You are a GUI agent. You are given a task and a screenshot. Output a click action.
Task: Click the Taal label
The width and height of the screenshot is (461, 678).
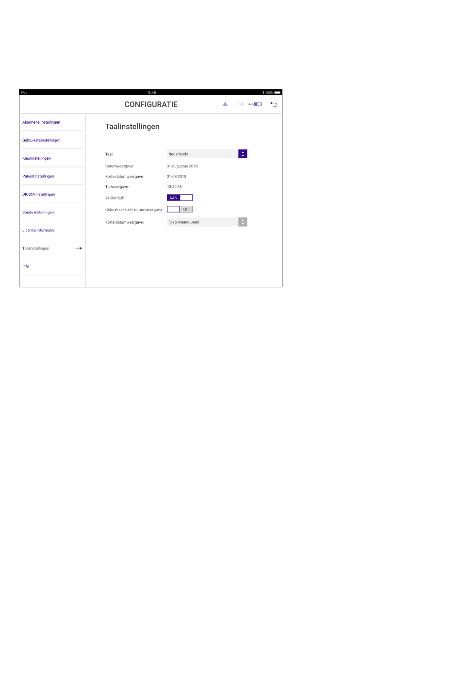pos(109,154)
